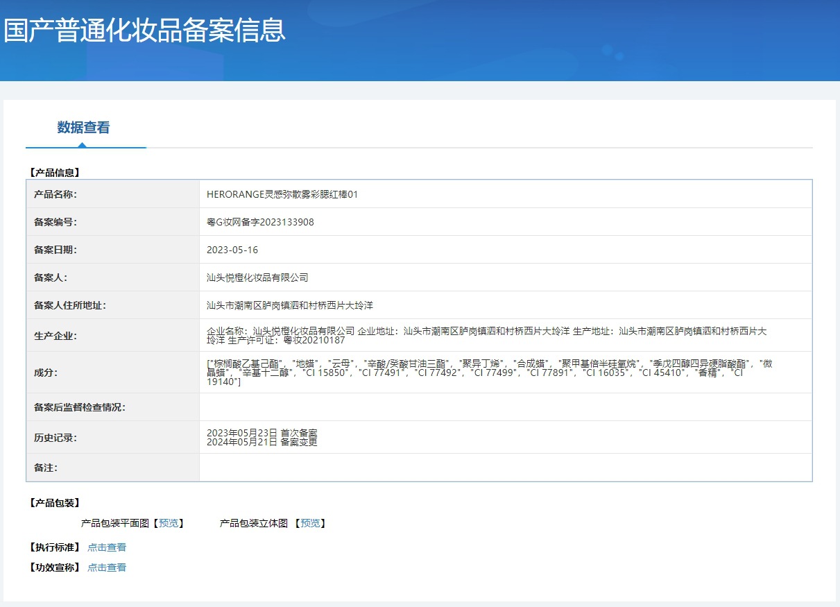Click the 备案人住所地址 label cell
This screenshot has height=607, width=840.
113,305
